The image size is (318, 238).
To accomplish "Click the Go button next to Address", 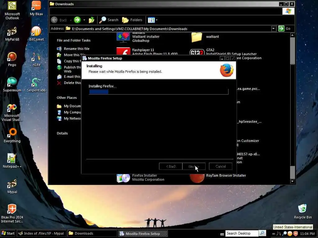I will click(284, 29).
